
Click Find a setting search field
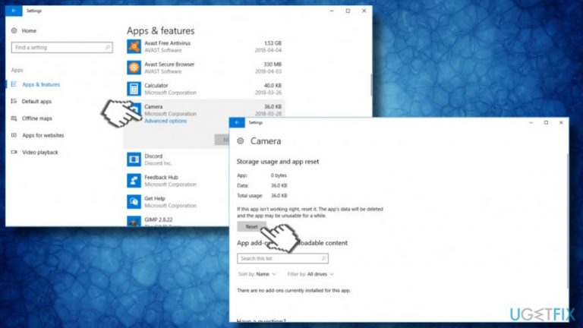click(x=62, y=47)
